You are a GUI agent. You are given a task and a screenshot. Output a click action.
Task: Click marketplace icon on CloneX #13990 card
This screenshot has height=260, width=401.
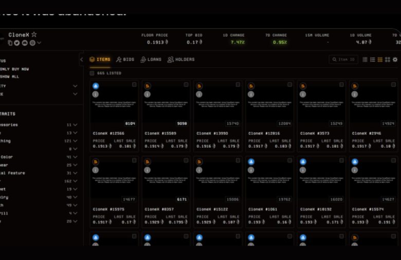[199, 86]
